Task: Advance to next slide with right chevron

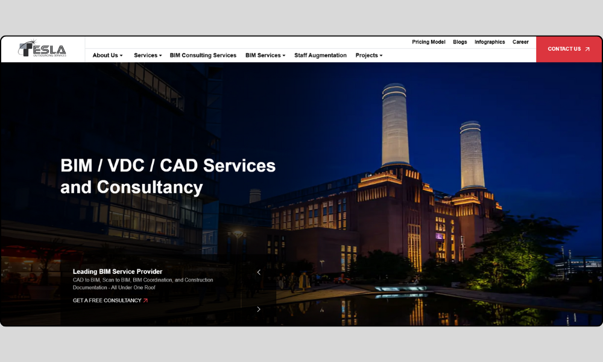Action: click(259, 310)
